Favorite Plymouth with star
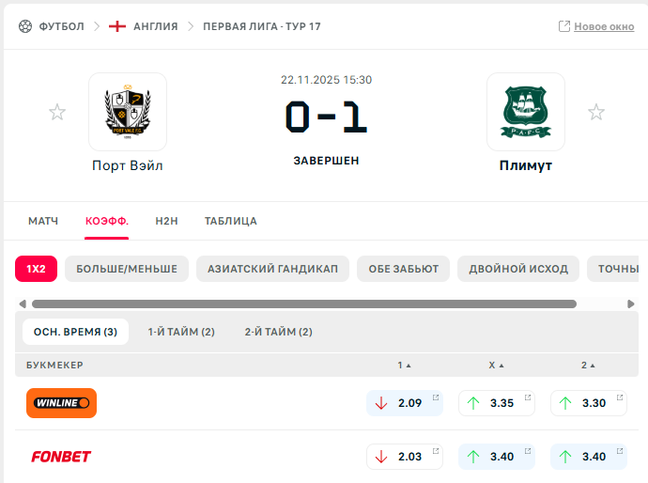The image size is (648, 483). [596, 113]
